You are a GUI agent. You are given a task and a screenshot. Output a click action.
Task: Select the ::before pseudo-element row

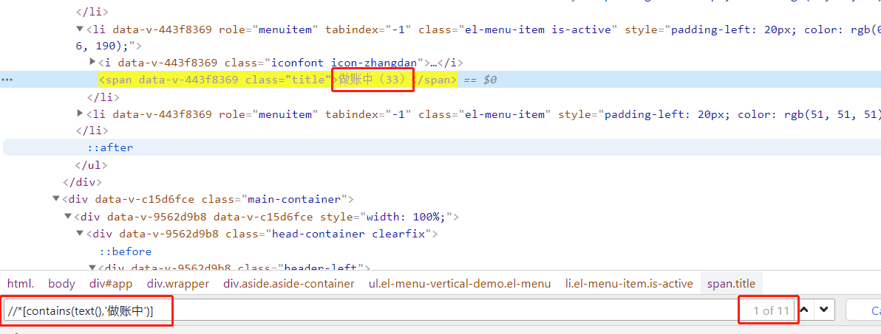tap(126, 251)
